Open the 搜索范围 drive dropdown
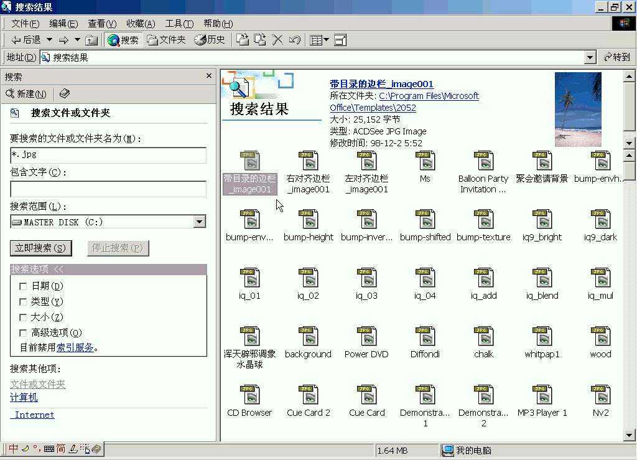 coord(199,221)
